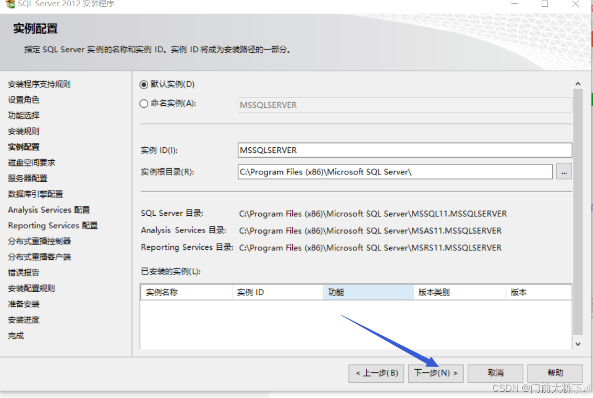Click the Analysis Services 目录 path text
The width and height of the screenshot is (593, 398).
pos(370,231)
